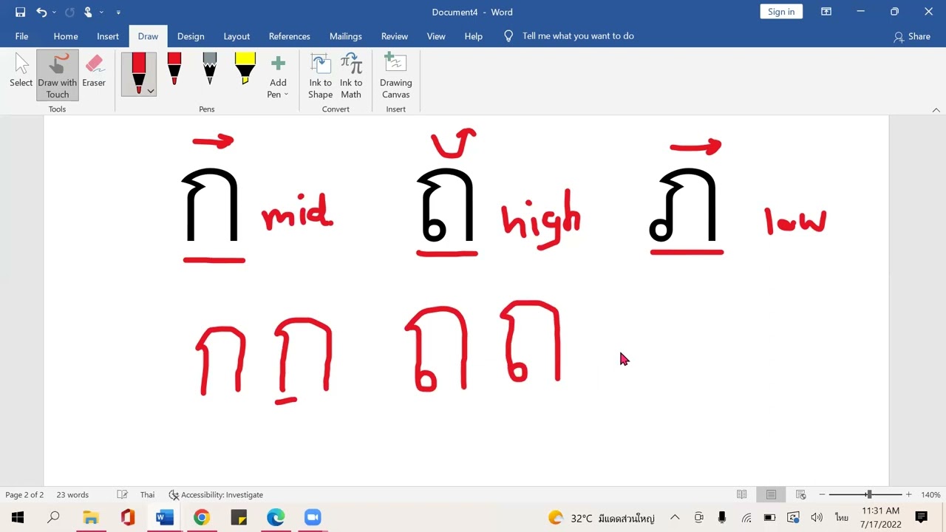Click Ink to Shape
The image size is (946, 532).
tap(320, 76)
